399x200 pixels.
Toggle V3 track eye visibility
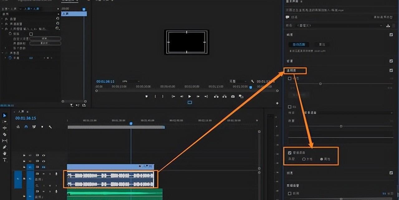(43, 155)
